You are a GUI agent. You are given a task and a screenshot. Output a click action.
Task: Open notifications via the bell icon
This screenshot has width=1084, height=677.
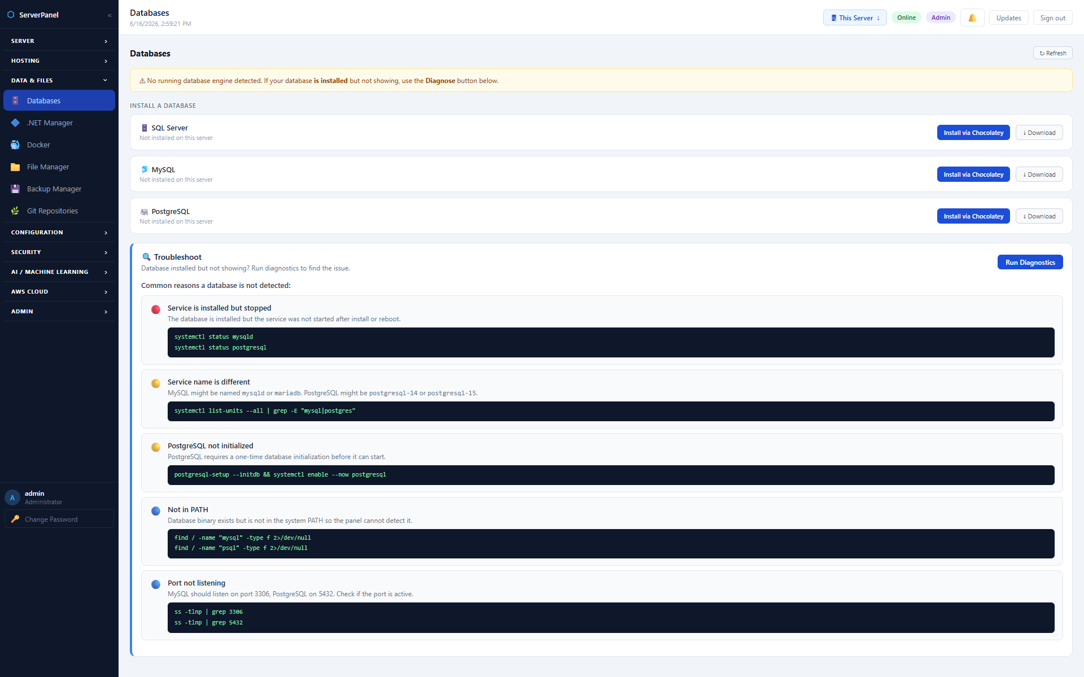tap(972, 18)
